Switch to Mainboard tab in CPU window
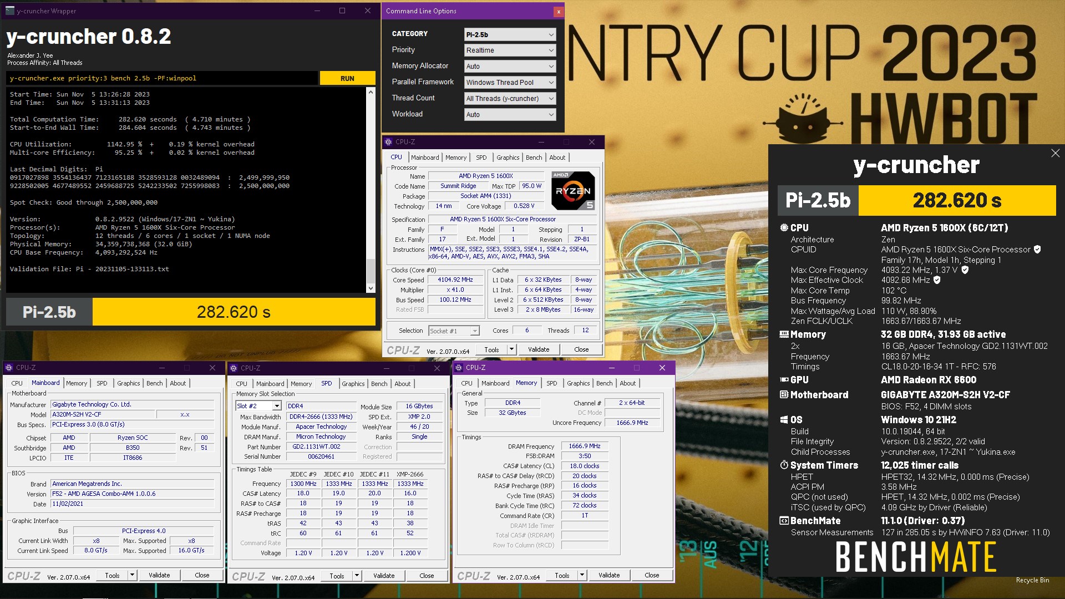This screenshot has height=599, width=1065. [425, 158]
